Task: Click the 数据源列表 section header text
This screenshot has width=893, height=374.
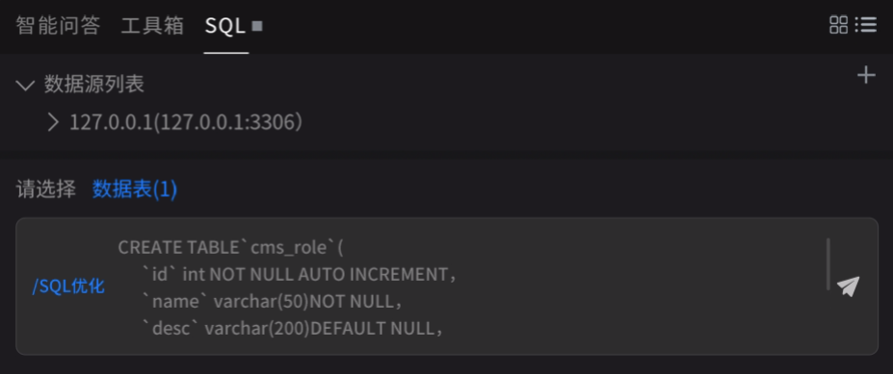Action: pos(94,85)
